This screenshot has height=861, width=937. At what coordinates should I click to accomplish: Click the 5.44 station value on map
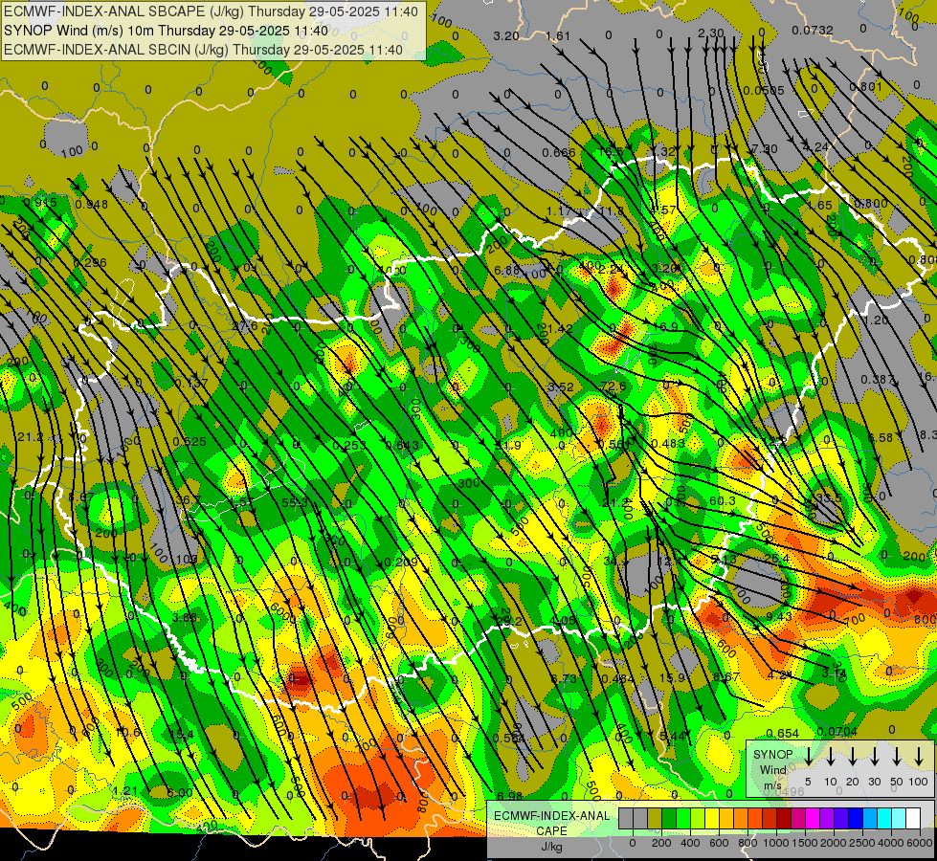pos(673,736)
